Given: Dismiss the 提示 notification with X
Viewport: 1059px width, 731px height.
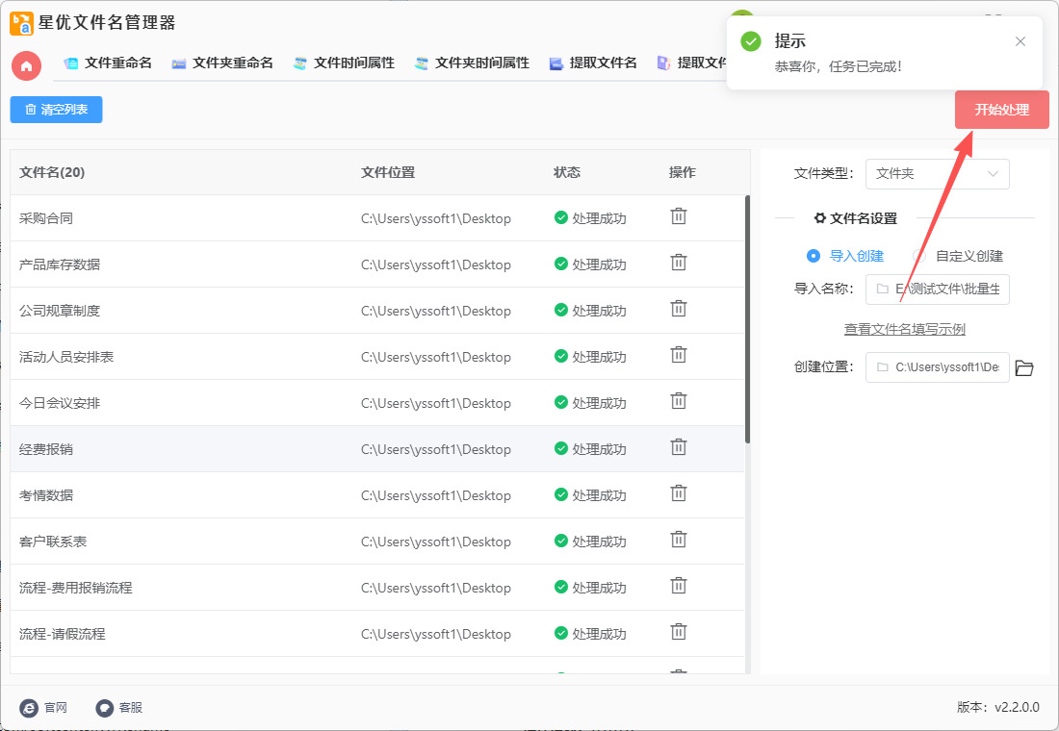Looking at the screenshot, I should tap(1020, 41).
